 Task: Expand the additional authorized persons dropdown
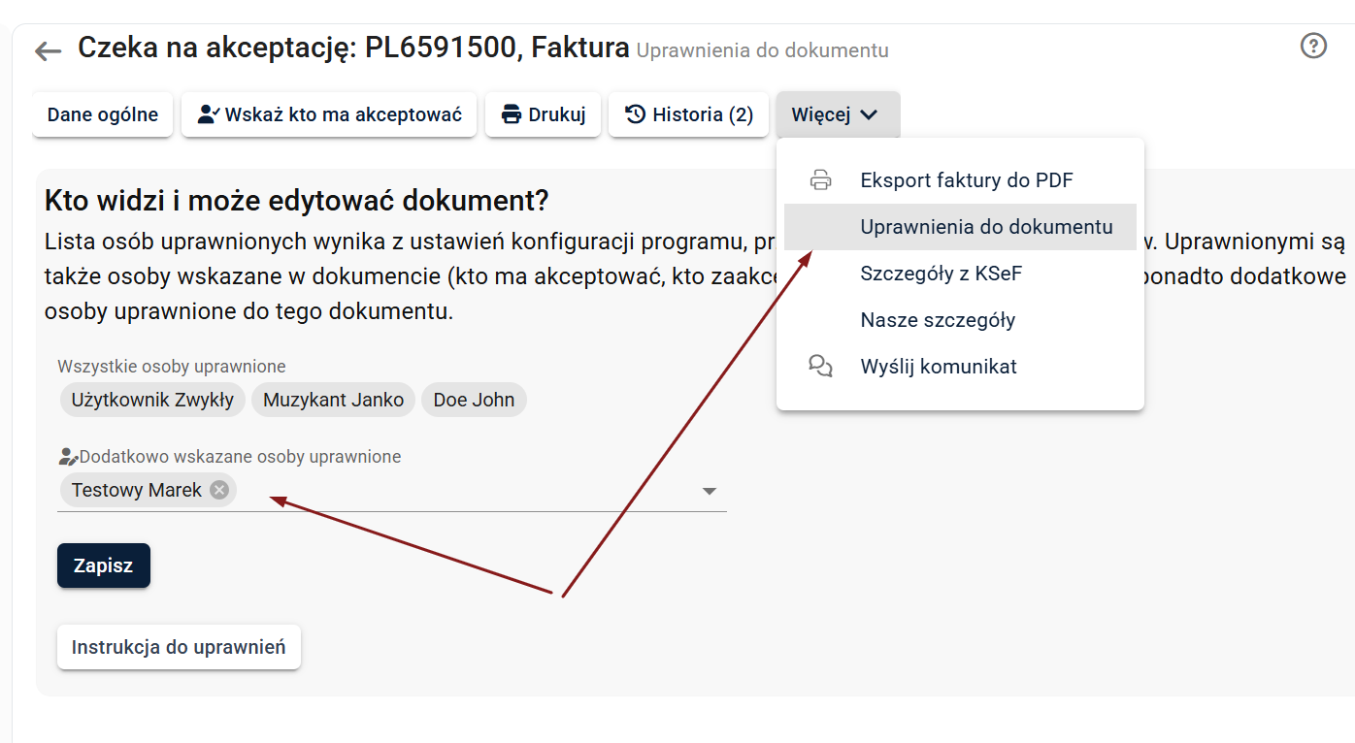click(710, 491)
